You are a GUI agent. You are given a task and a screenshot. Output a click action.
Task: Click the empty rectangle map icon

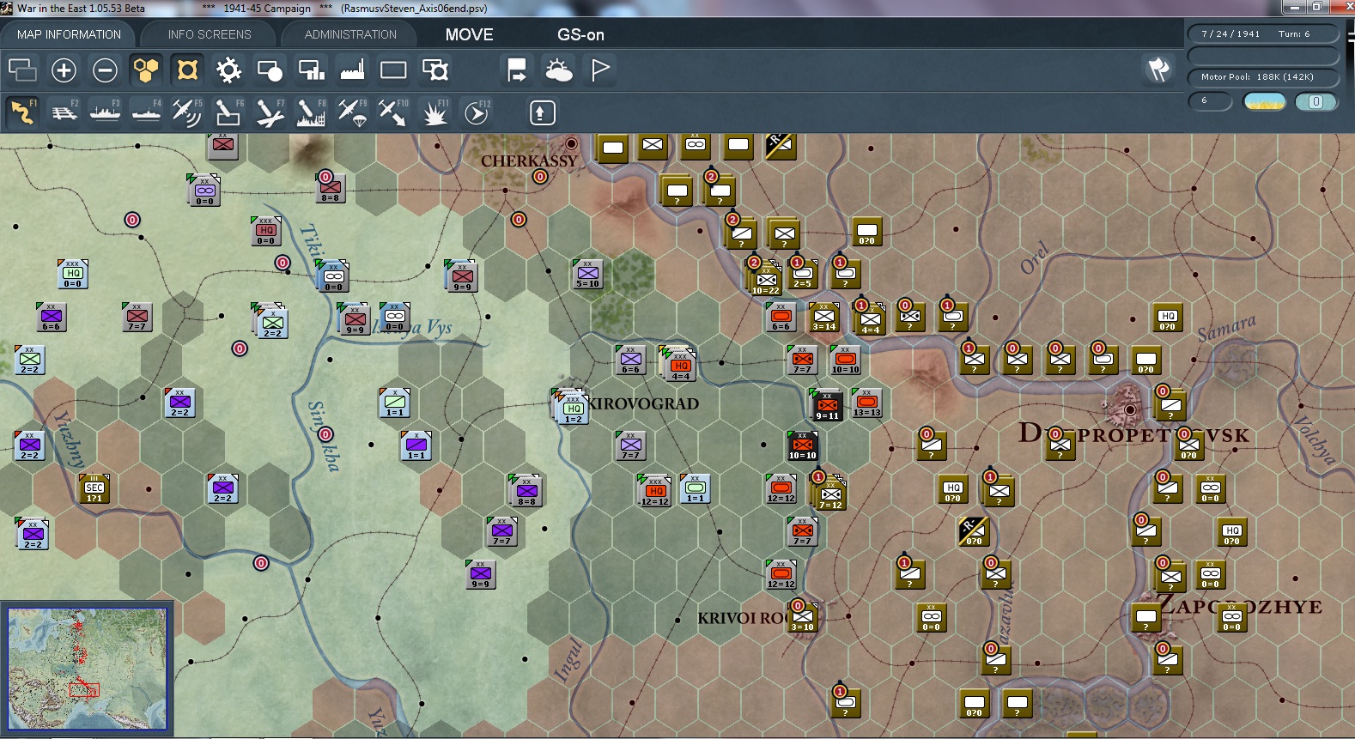pos(393,70)
